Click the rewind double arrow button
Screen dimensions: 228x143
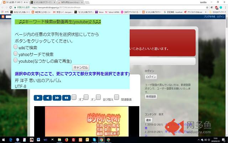tap(66, 98)
